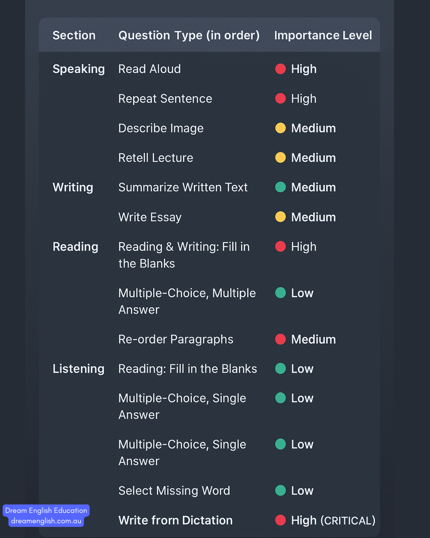Click red dot beside Re-order Paragraphs
Image resolution: width=430 pixels, height=538 pixels.
click(280, 339)
